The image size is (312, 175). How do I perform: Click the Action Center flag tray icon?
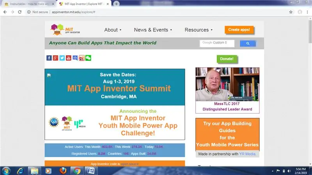pos(278,171)
